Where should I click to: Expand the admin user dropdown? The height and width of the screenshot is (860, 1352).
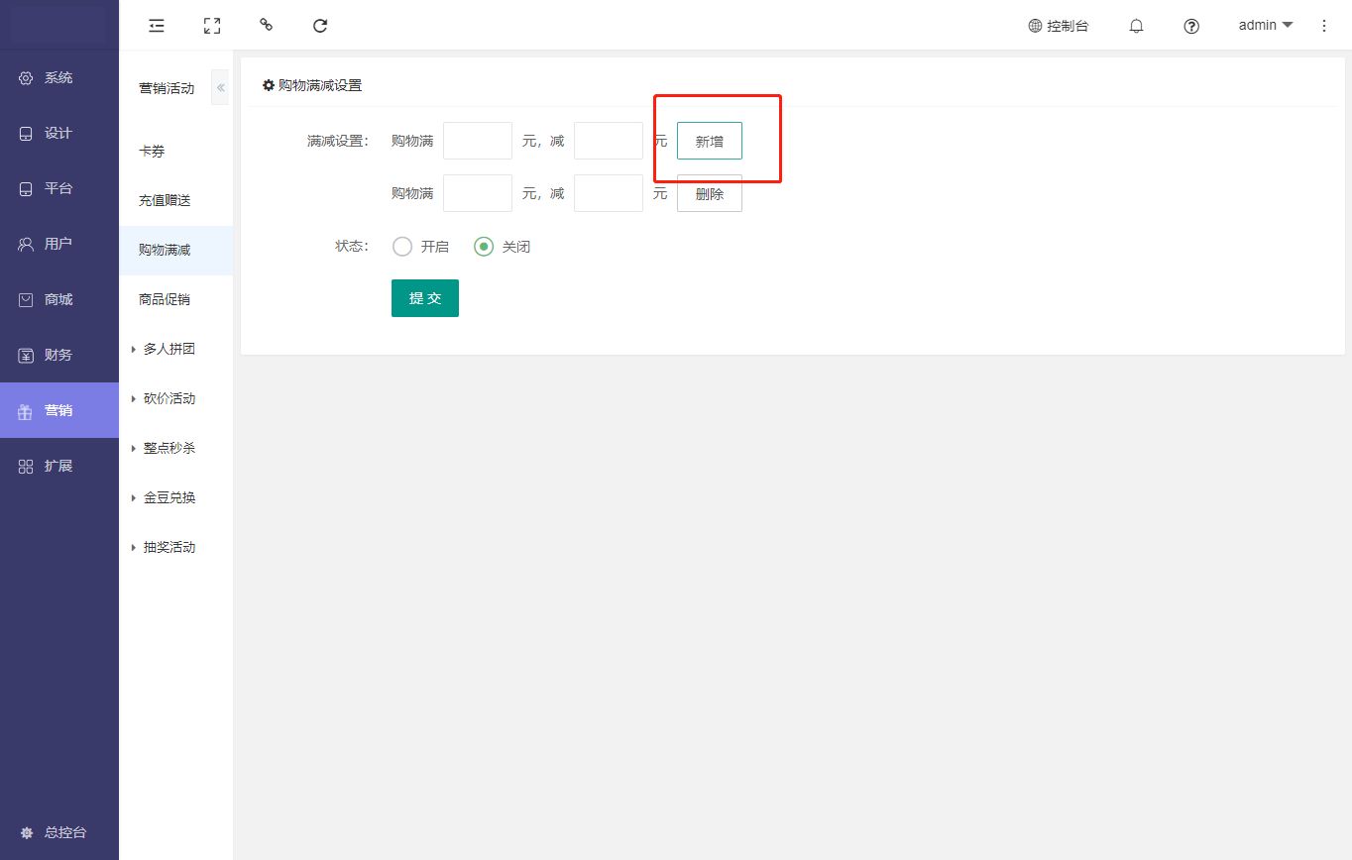pyautogui.click(x=1266, y=26)
